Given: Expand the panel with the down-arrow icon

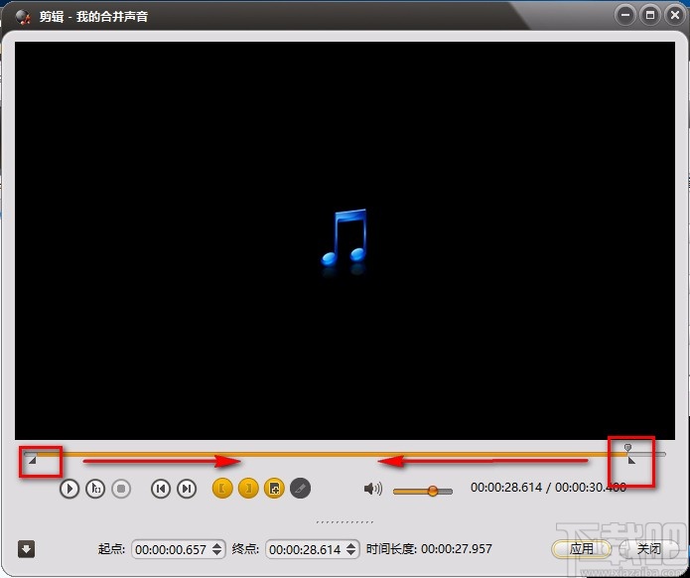Looking at the screenshot, I should 27,549.
